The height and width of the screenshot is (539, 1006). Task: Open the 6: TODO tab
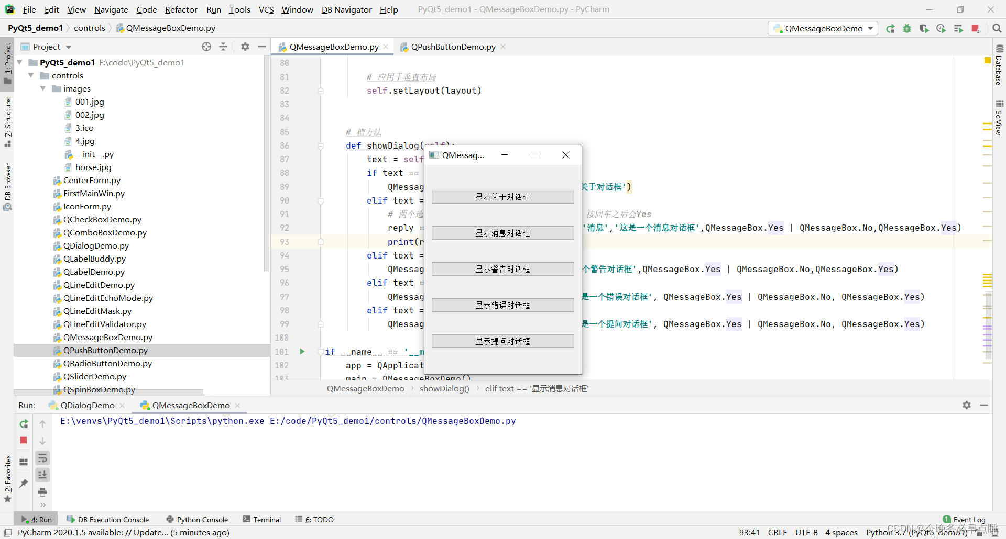coord(314,519)
